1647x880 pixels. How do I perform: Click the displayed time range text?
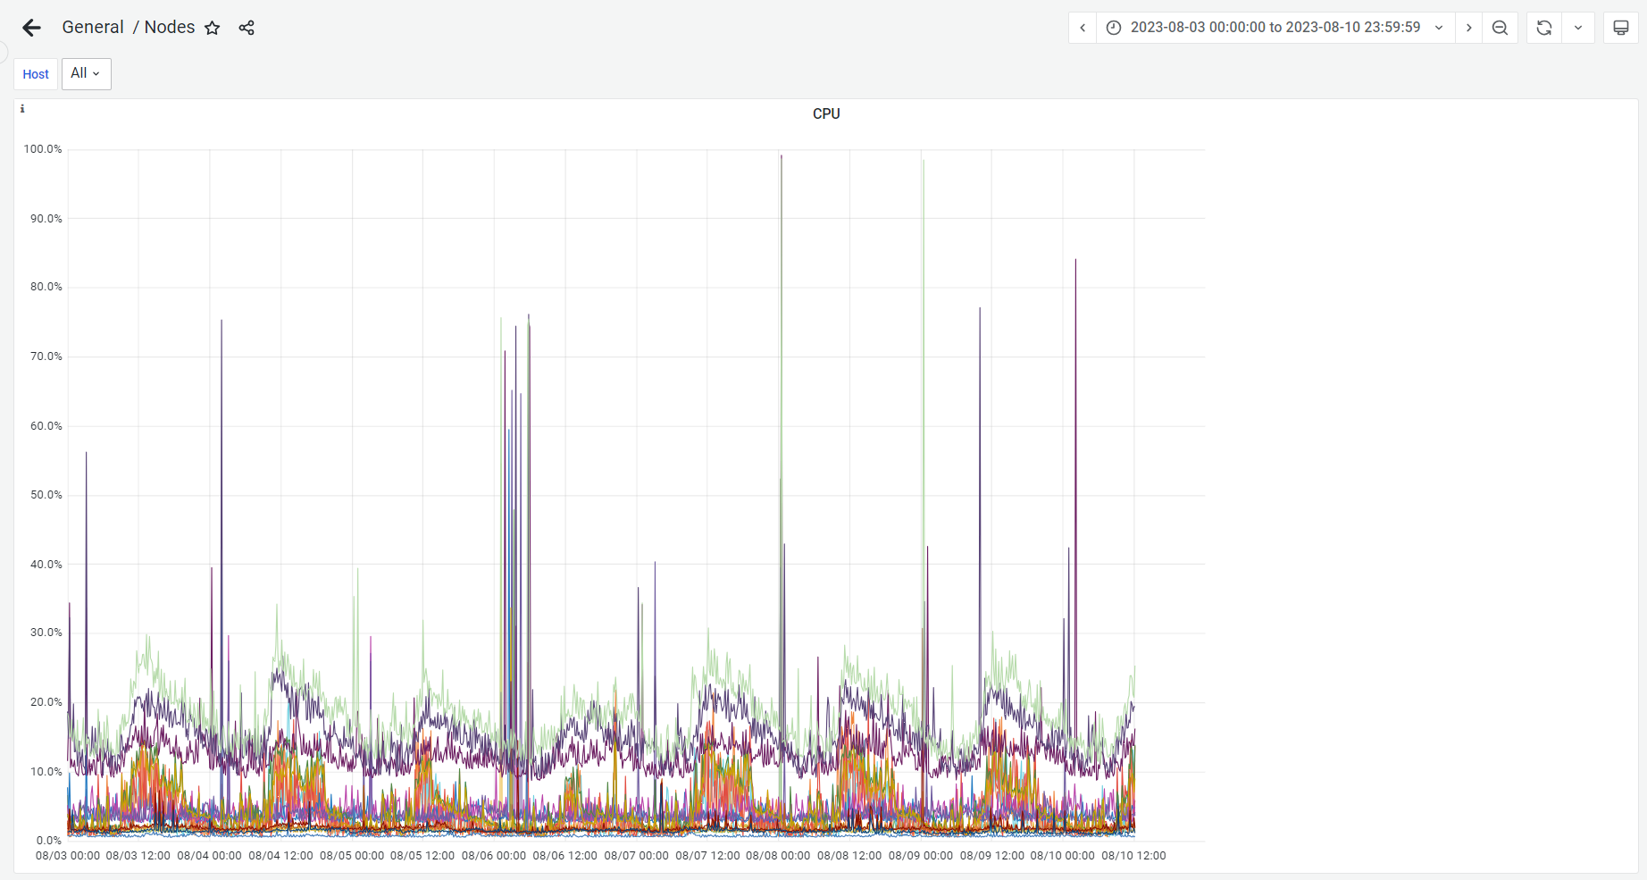tap(1275, 28)
